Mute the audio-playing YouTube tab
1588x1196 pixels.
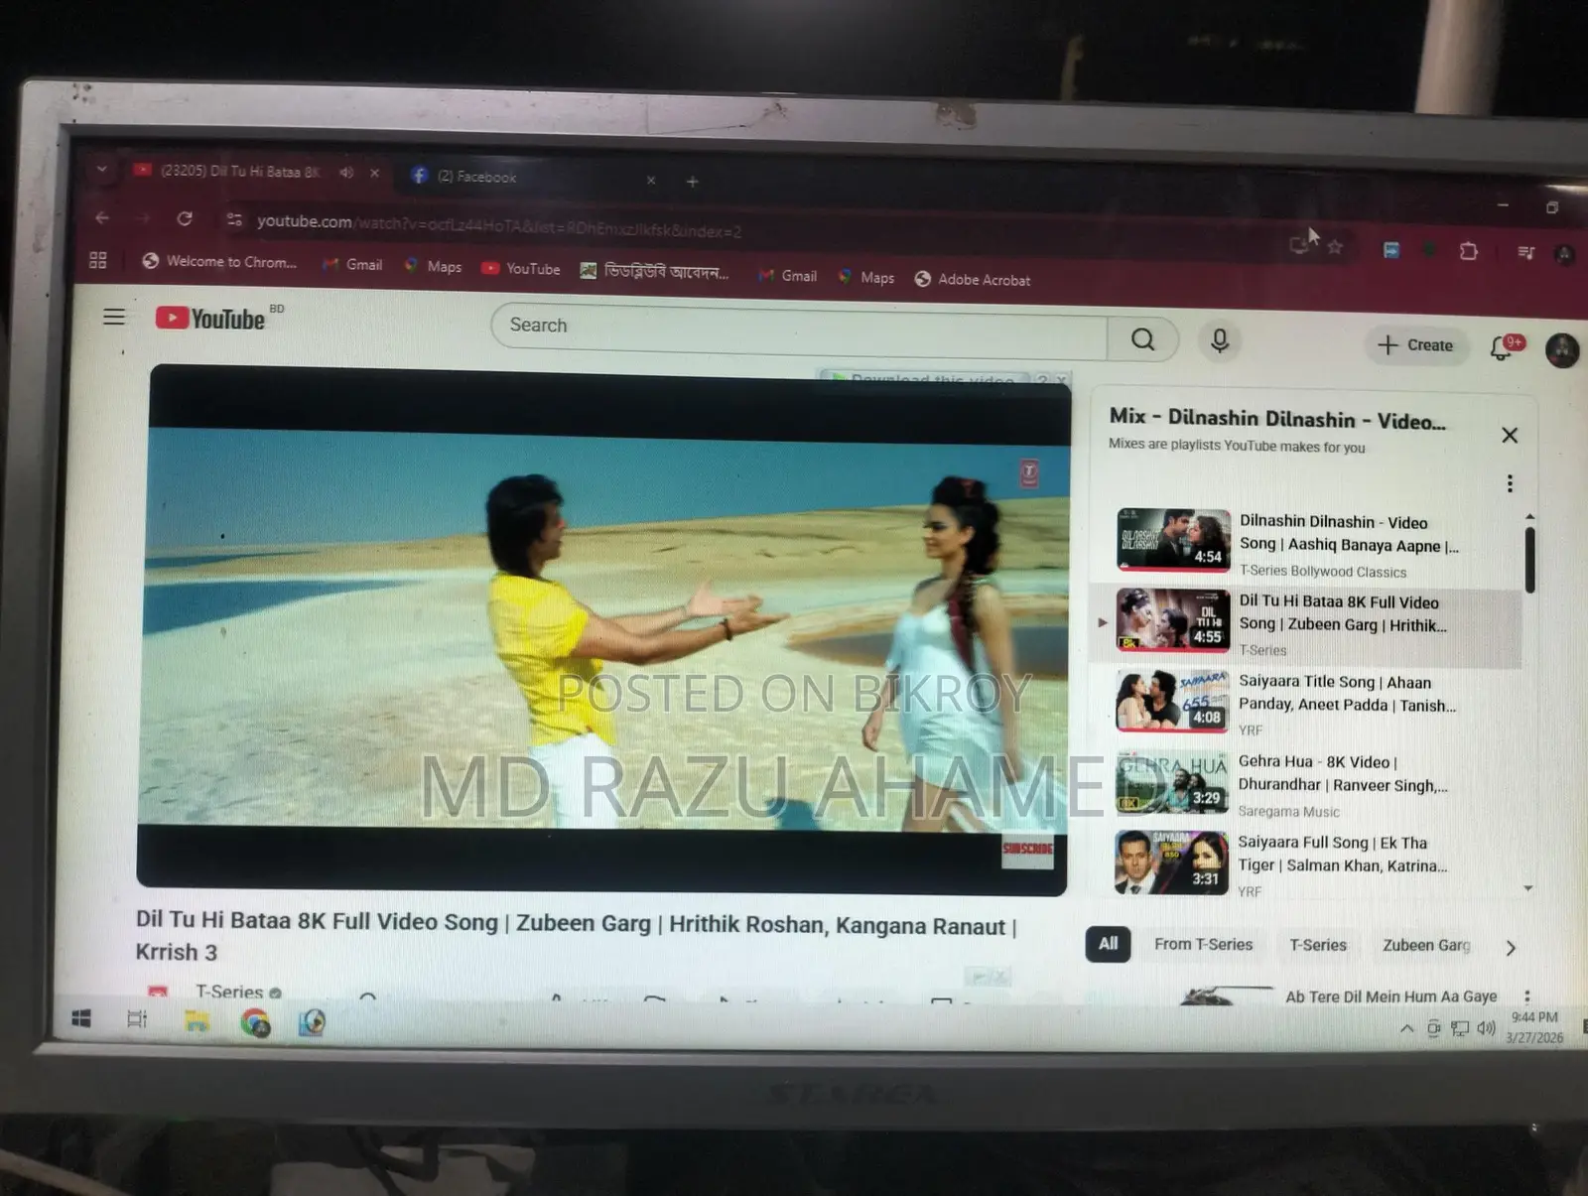click(346, 173)
